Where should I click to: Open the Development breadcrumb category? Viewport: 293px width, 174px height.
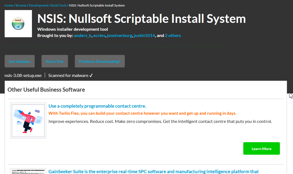pyautogui.click(x=39, y=5)
